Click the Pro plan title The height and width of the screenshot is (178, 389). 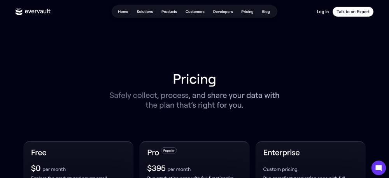pyautogui.click(x=153, y=153)
